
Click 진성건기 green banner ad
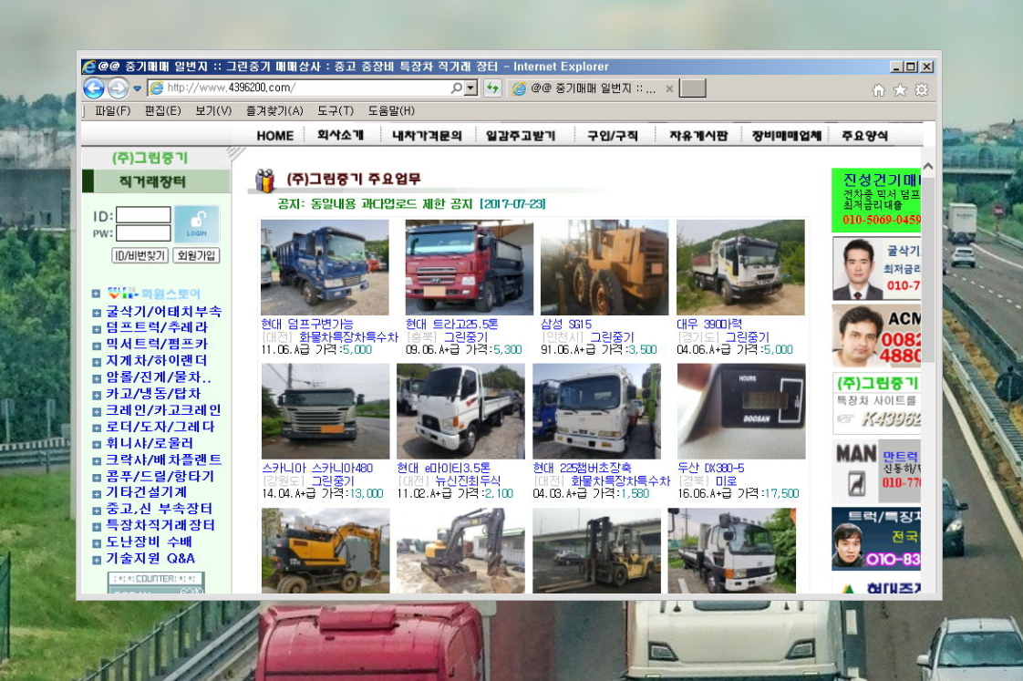[x=875, y=201]
